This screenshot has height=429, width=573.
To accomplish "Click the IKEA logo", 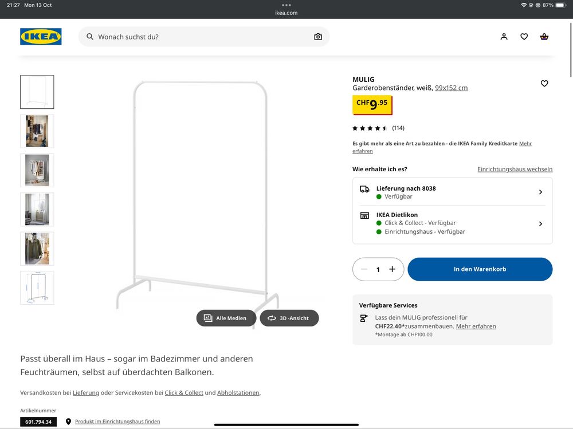I will [41, 37].
